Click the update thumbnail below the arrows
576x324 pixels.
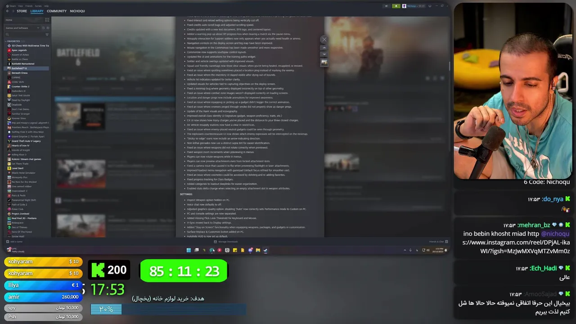(324, 62)
